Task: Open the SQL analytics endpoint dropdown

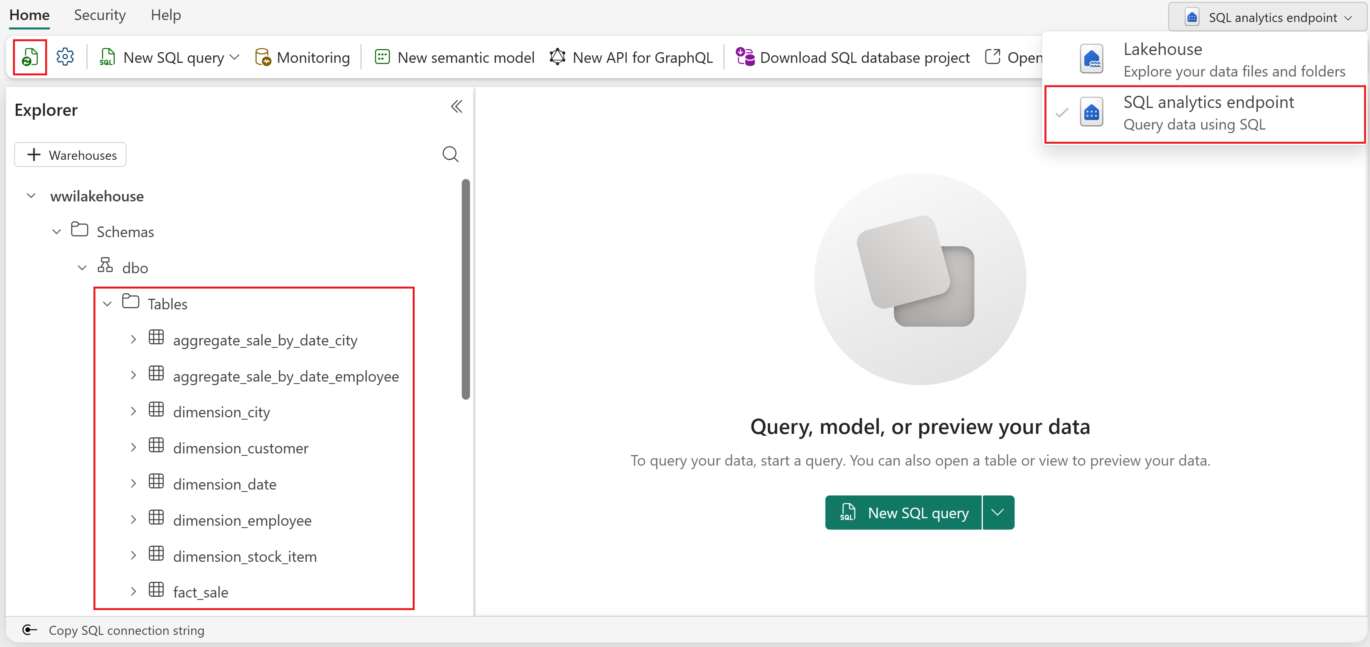Action: click(x=1268, y=18)
